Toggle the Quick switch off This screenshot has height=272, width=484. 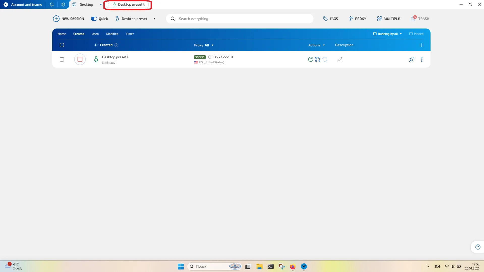94,19
